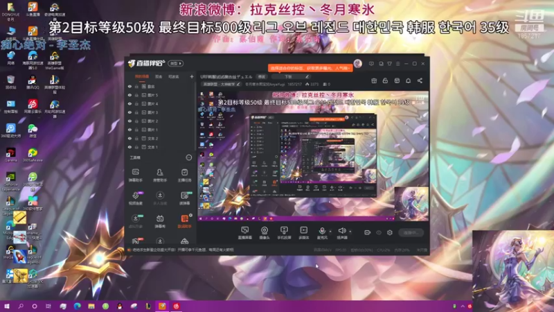Click the taskbar search icon
Viewport: 554px width, 312px height.
[x=21, y=306]
